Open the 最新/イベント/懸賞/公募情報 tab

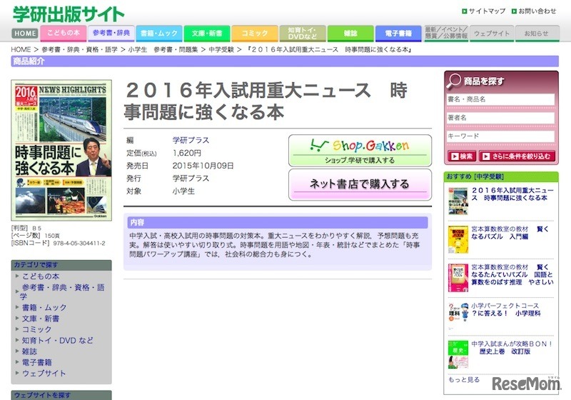pos(446,33)
